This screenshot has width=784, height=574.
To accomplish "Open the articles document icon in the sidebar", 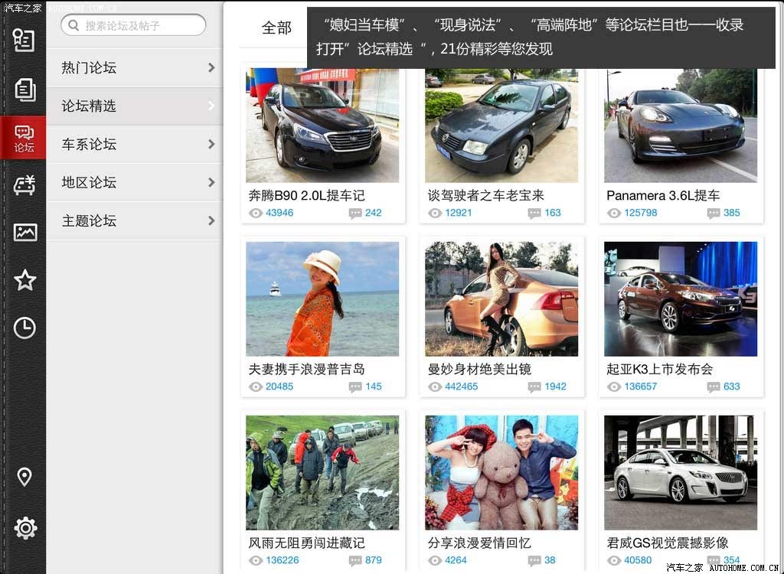I will 24,90.
